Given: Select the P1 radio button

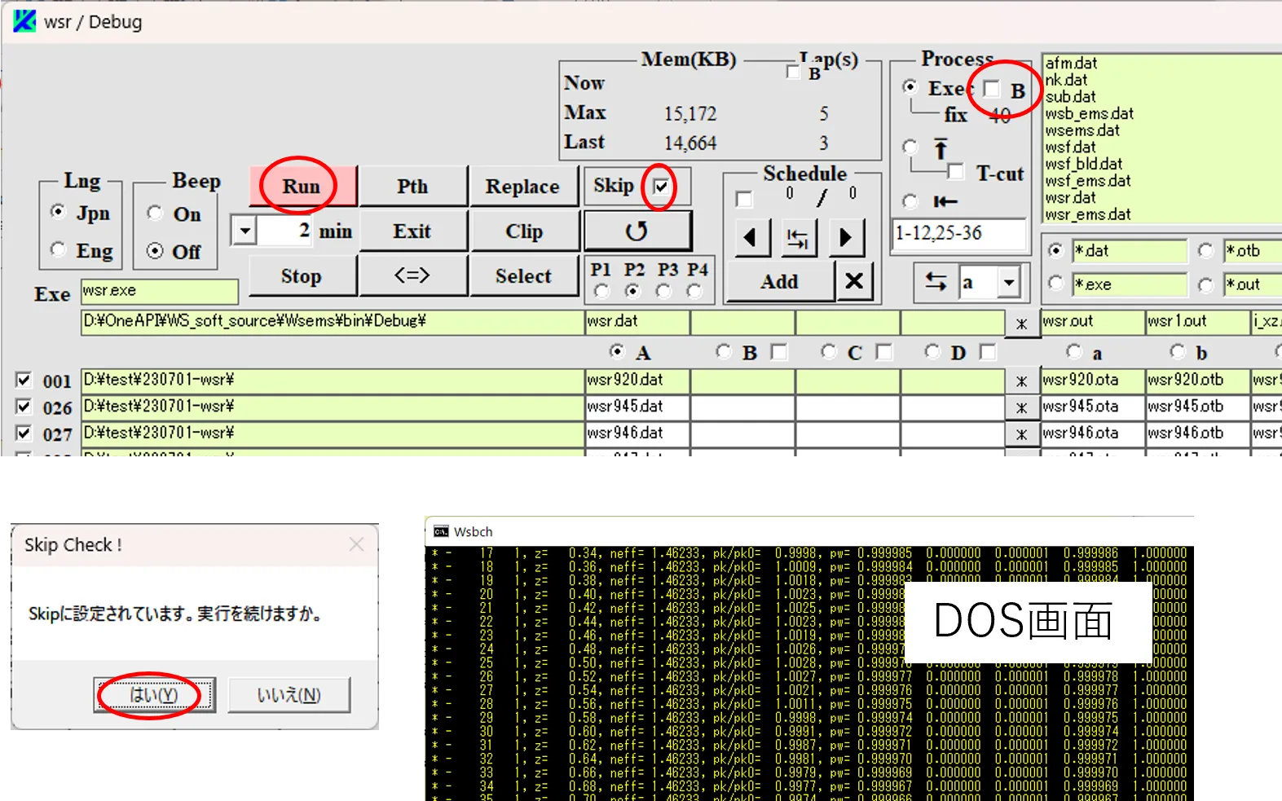Looking at the screenshot, I should 601,291.
